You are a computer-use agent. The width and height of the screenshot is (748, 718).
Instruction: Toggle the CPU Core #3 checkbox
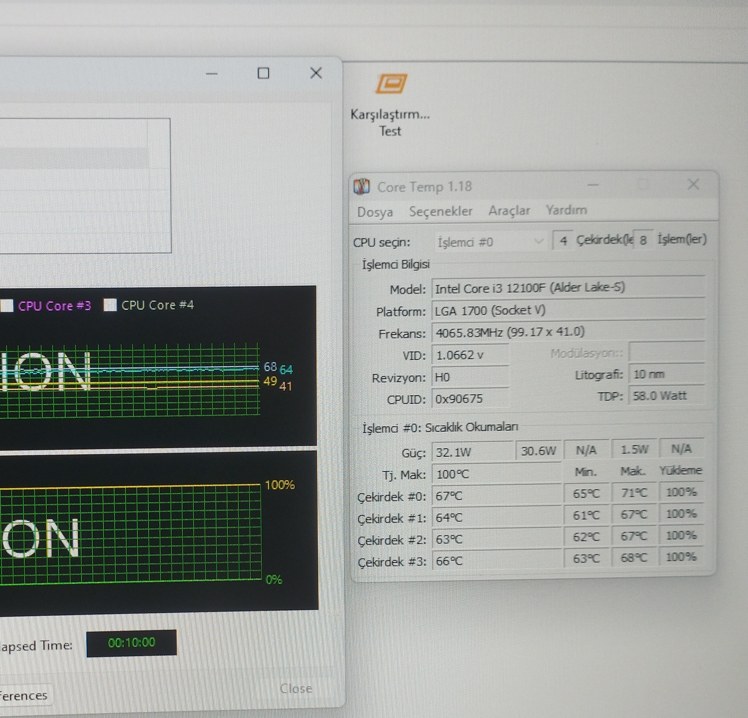click(7, 305)
